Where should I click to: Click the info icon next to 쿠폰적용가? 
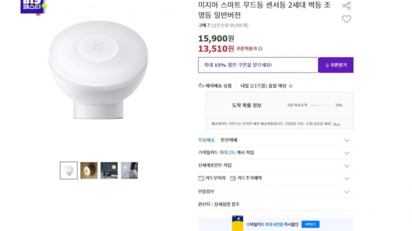(x=261, y=49)
